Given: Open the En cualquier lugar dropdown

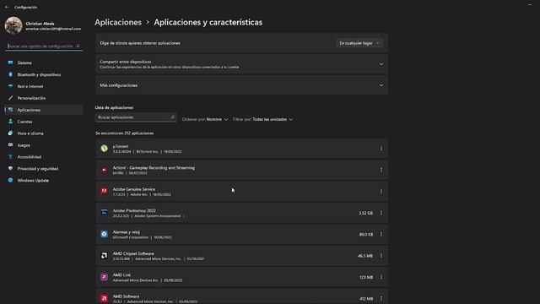Looking at the screenshot, I should click(359, 43).
